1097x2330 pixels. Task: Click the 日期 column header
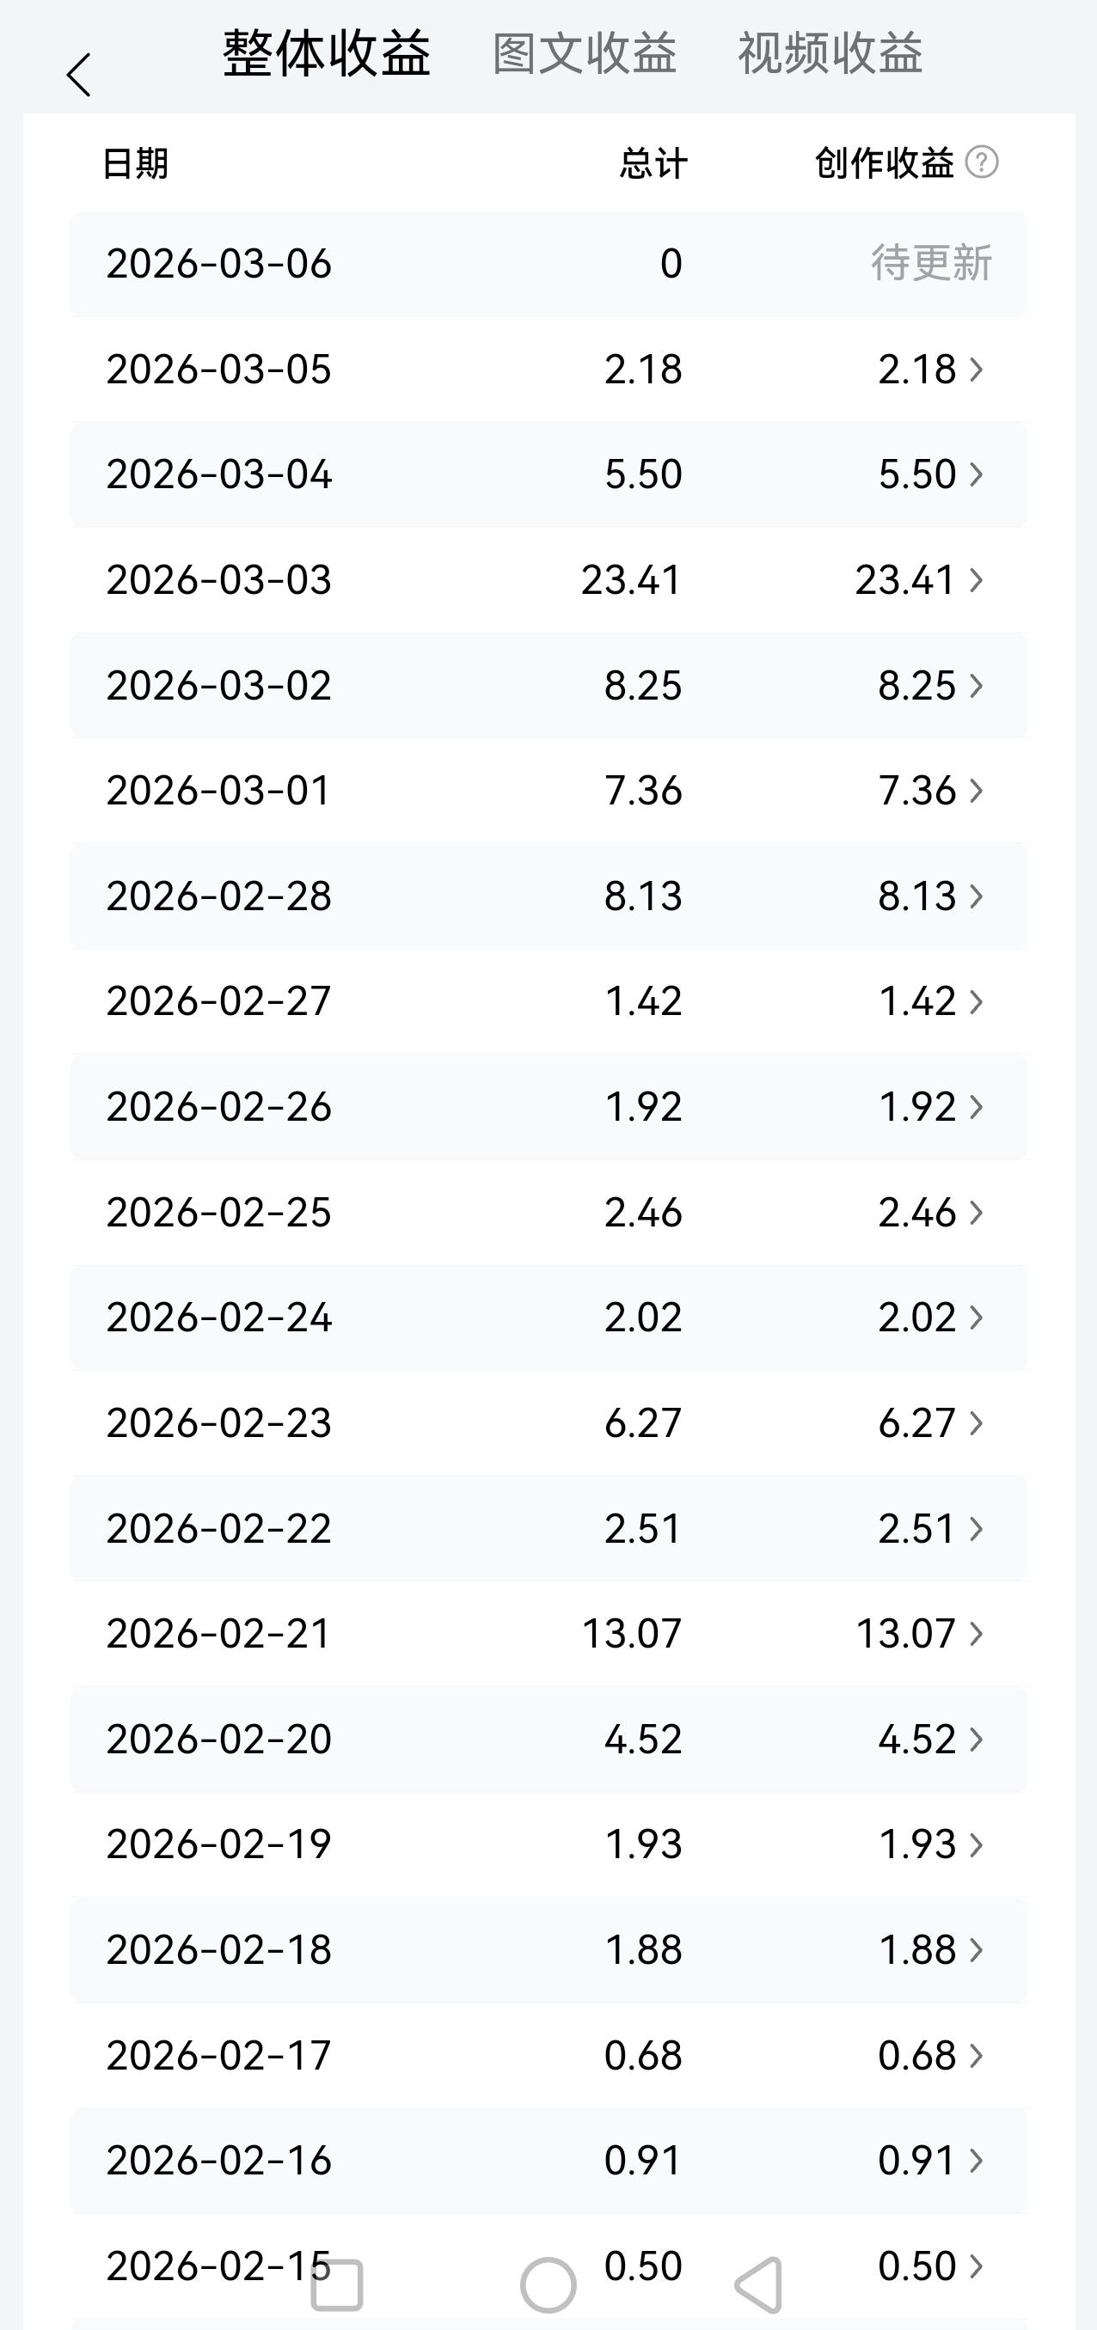pos(135,163)
